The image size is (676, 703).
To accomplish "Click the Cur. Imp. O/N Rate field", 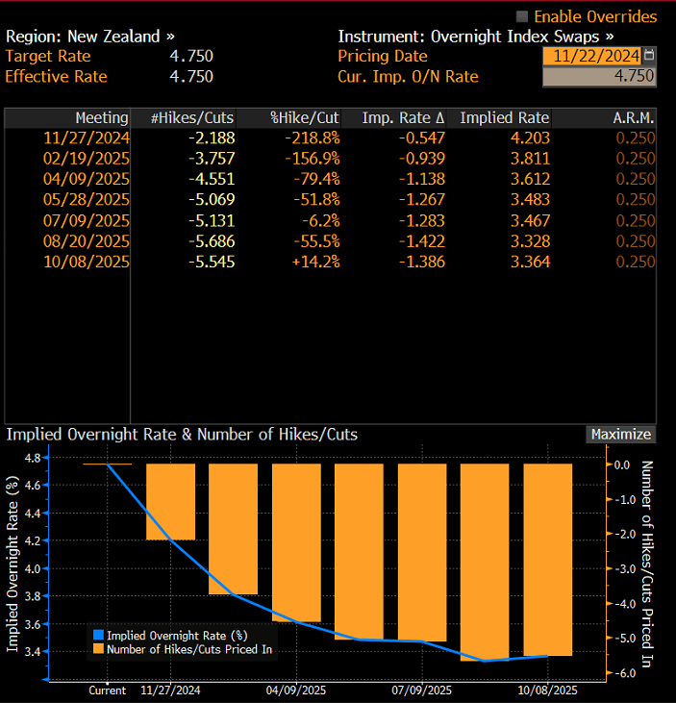I will click(599, 76).
